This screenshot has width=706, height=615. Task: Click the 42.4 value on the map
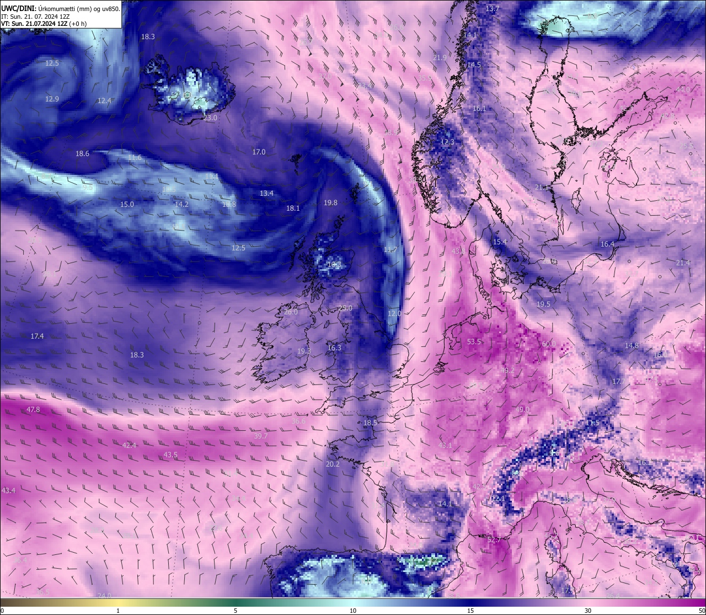pyautogui.click(x=129, y=445)
